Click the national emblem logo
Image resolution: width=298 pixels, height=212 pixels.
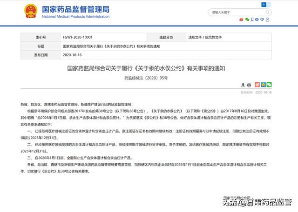tap(31, 11)
